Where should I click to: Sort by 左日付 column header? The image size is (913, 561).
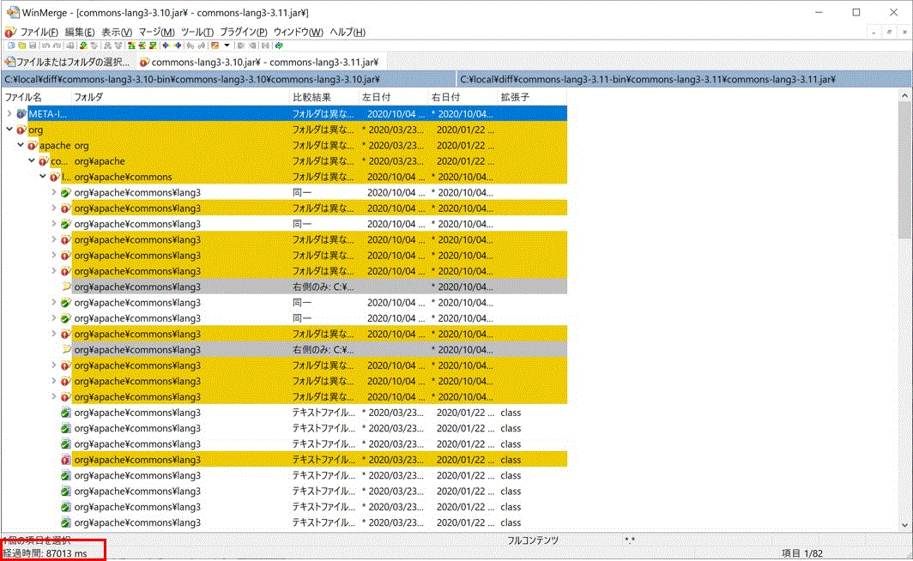click(x=393, y=97)
